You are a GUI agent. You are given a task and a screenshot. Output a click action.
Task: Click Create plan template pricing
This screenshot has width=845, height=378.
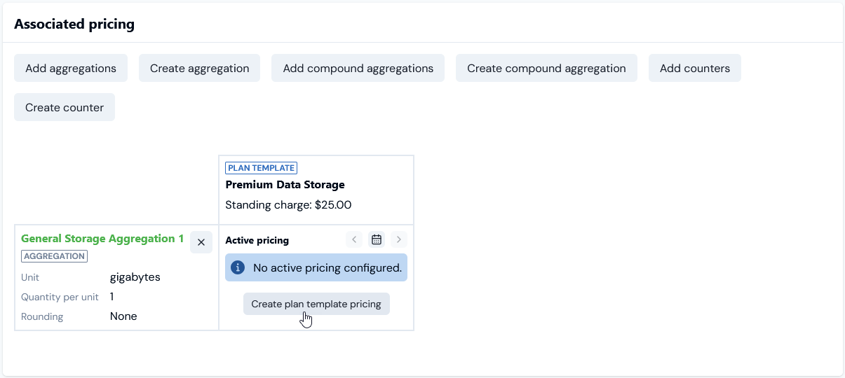(x=316, y=304)
